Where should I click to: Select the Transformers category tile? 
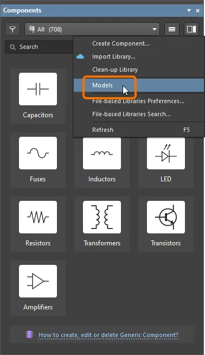point(102,224)
